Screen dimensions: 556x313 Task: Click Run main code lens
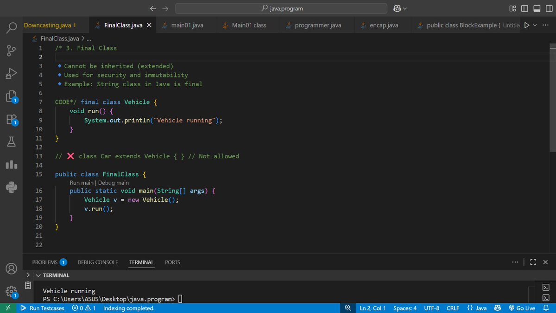click(x=81, y=183)
